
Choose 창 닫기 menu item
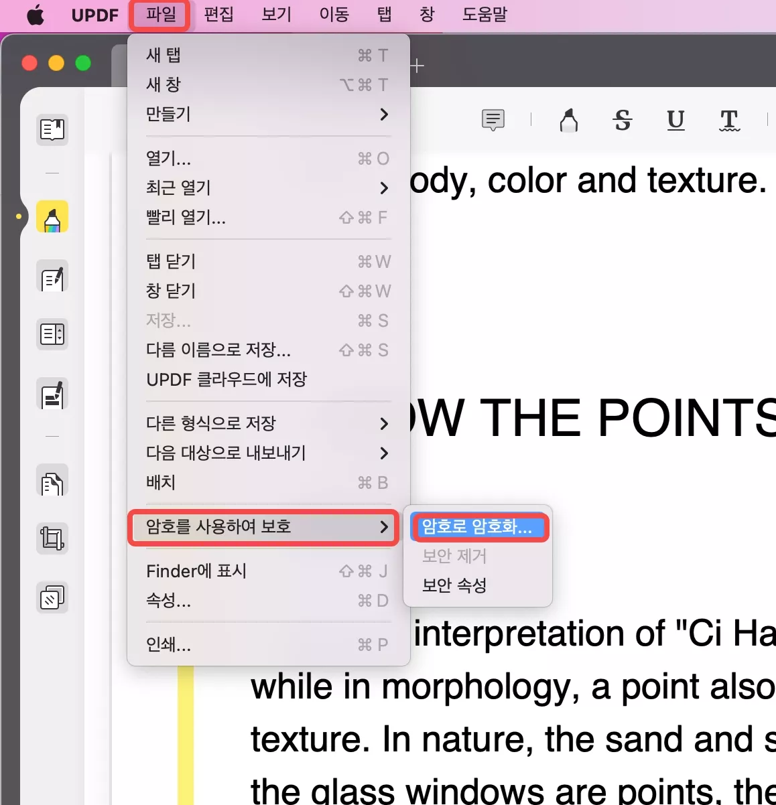pos(268,291)
